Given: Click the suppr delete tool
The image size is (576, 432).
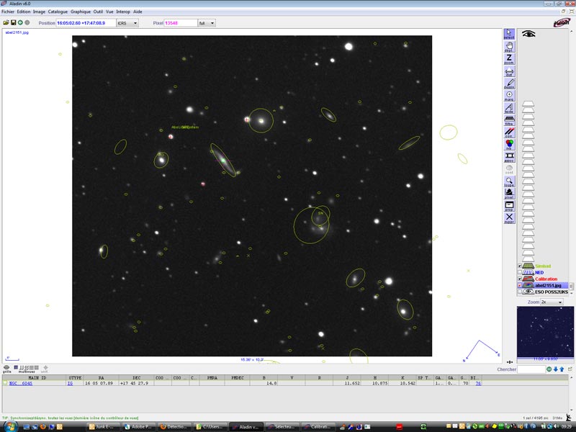Looking at the screenshot, I should tap(509, 218).
